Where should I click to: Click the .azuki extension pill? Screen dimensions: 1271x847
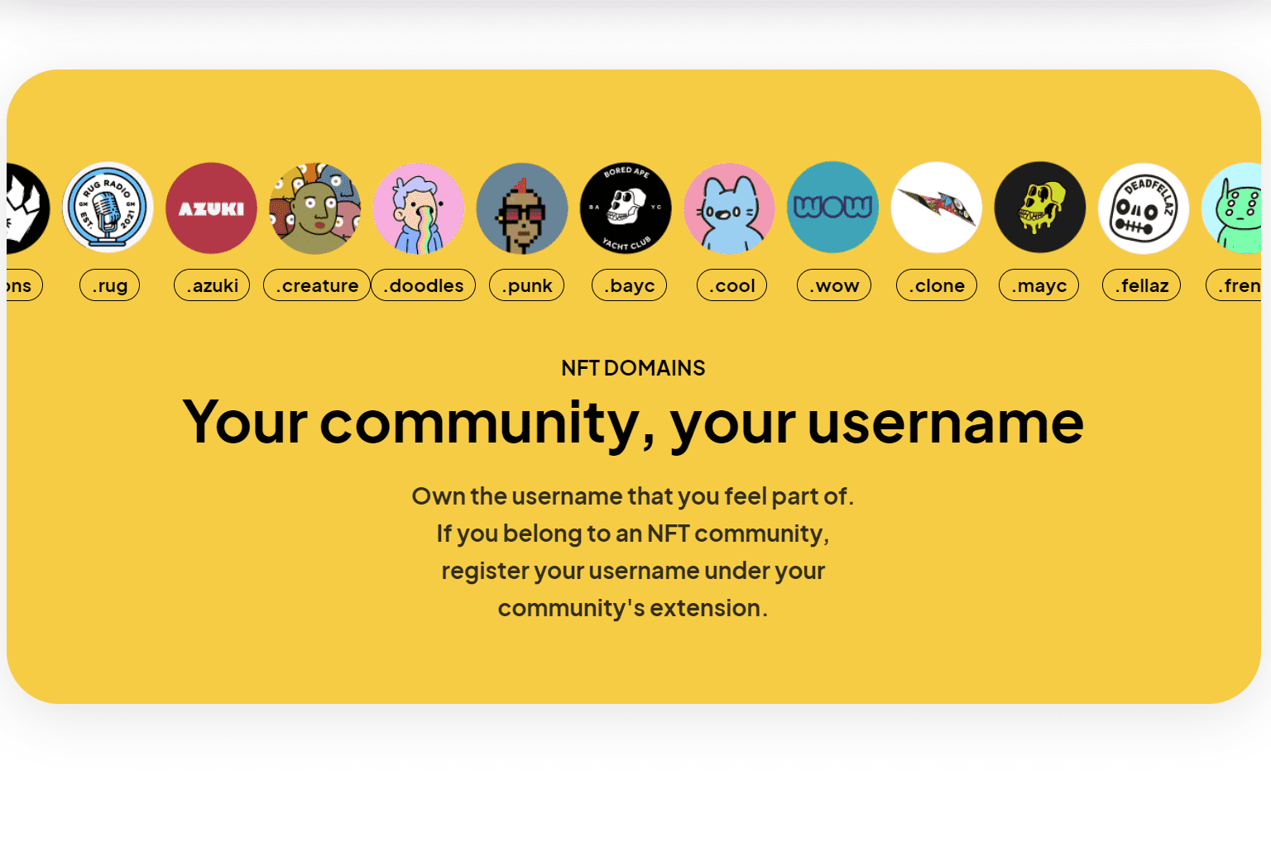(x=211, y=285)
